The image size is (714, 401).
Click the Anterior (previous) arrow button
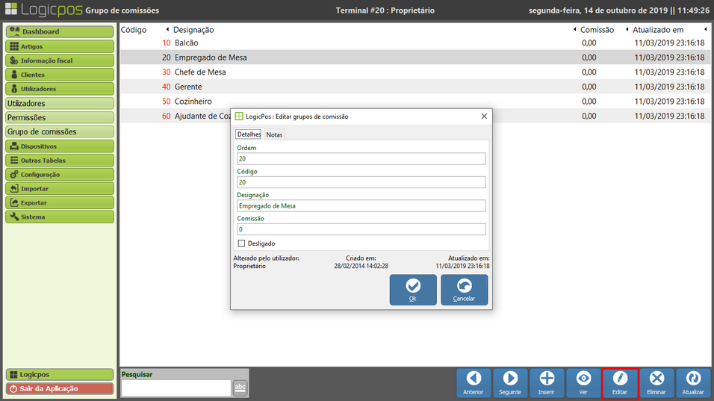[x=474, y=382]
